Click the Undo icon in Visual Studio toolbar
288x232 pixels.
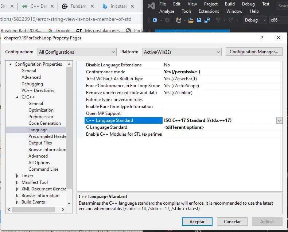218,20
